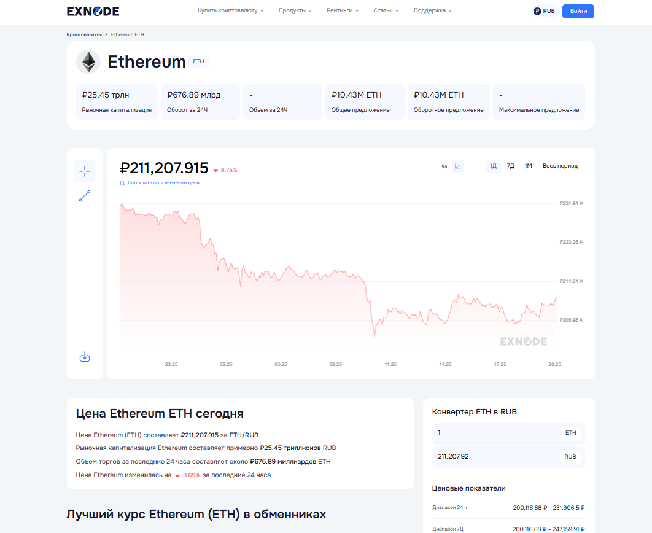
Task: Click the Ethereum coin logo
Action: [x=88, y=61]
